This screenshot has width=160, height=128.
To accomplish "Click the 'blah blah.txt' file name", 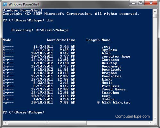I will click(x=116, y=103).
